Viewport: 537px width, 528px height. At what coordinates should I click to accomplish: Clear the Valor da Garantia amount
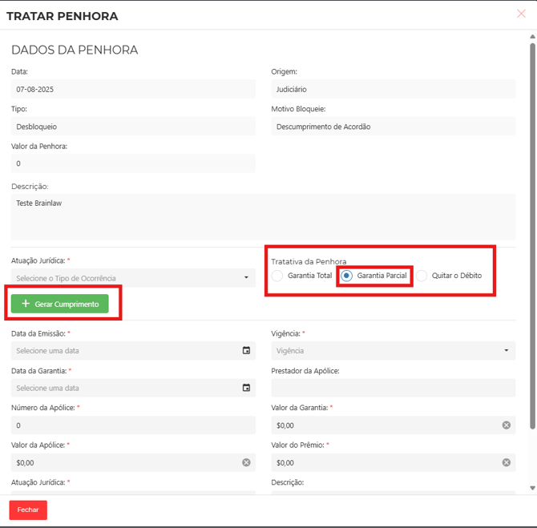(x=506, y=425)
